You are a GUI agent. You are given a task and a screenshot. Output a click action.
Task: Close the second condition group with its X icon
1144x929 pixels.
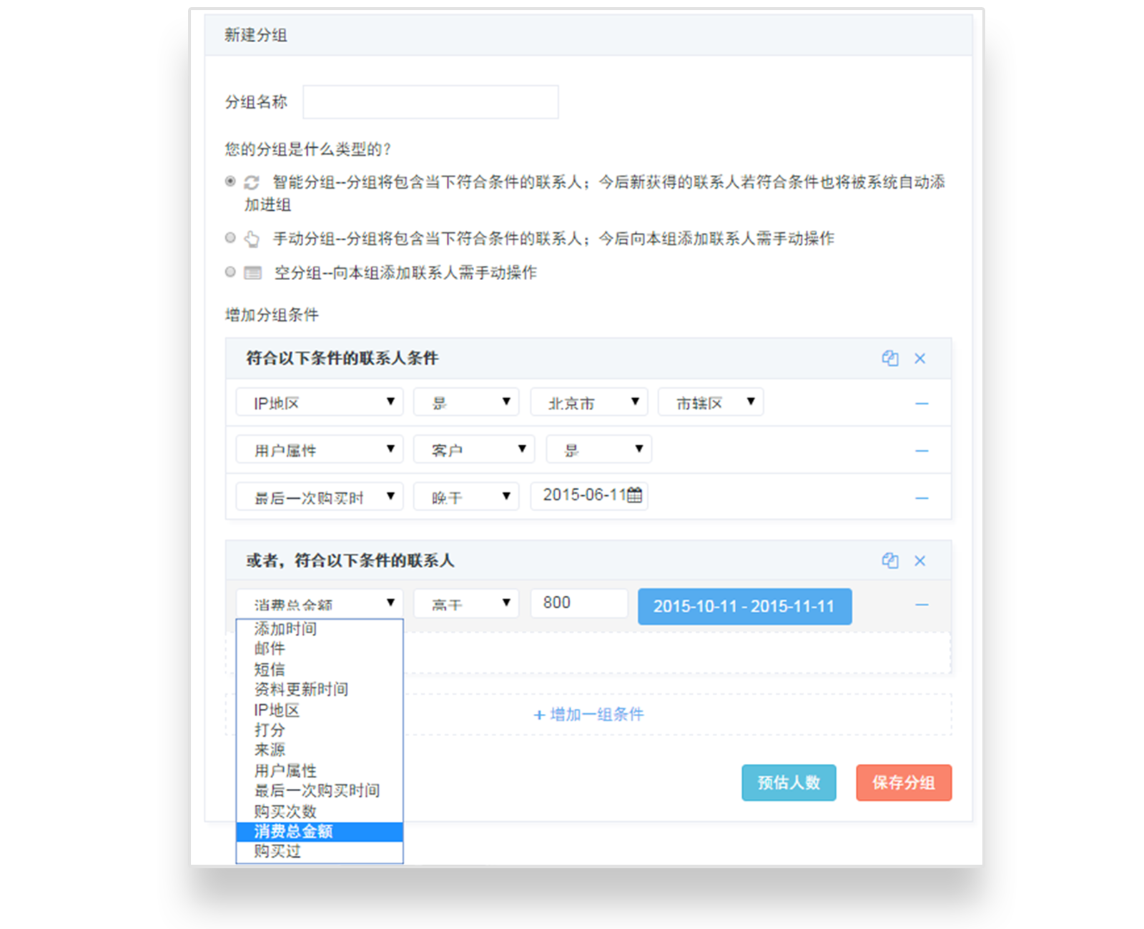coord(920,561)
